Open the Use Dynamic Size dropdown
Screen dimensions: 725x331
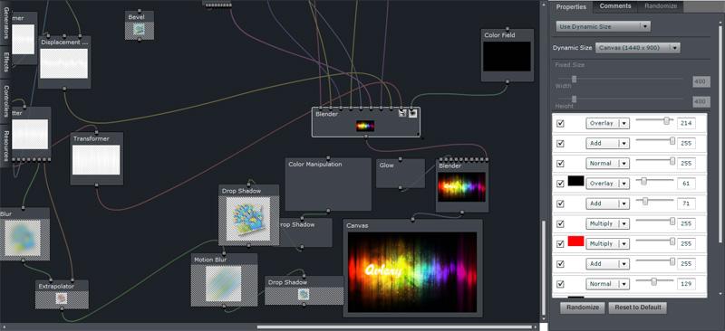(603, 26)
